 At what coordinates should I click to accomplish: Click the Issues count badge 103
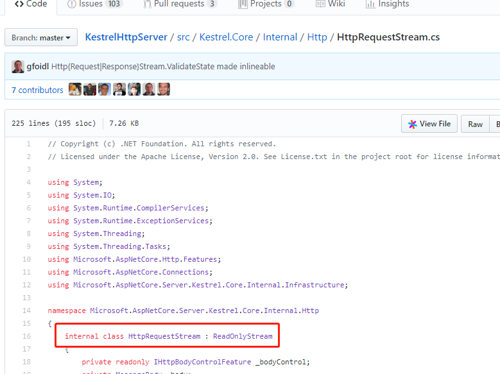pyautogui.click(x=114, y=4)
